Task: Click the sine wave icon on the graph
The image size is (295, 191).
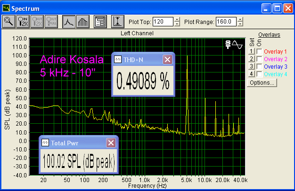Action: 238,45
